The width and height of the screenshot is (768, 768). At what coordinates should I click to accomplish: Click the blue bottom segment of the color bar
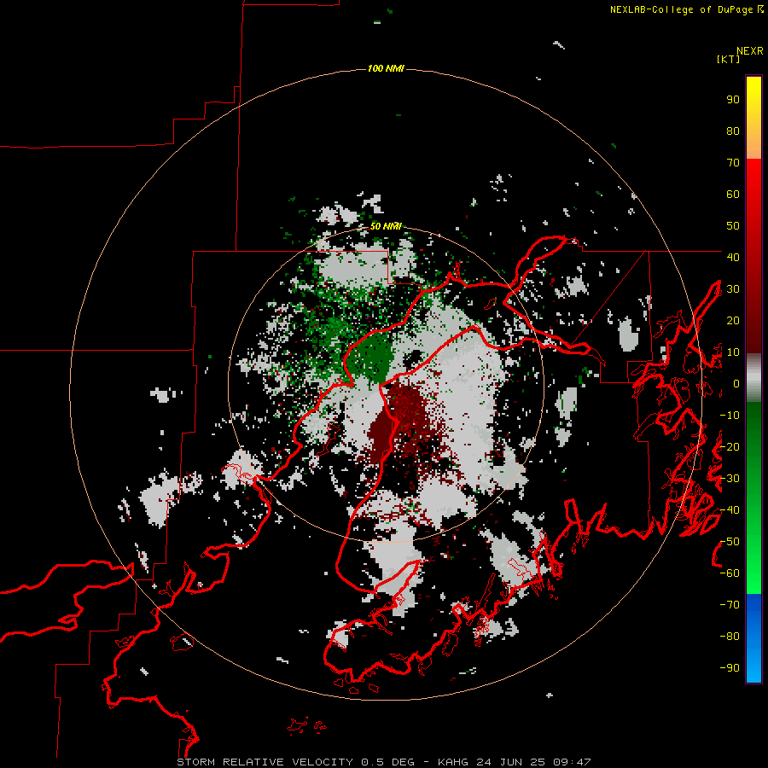pyautogui.click(x=753, y=637)
